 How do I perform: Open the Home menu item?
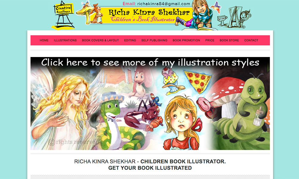click(44, 40)
